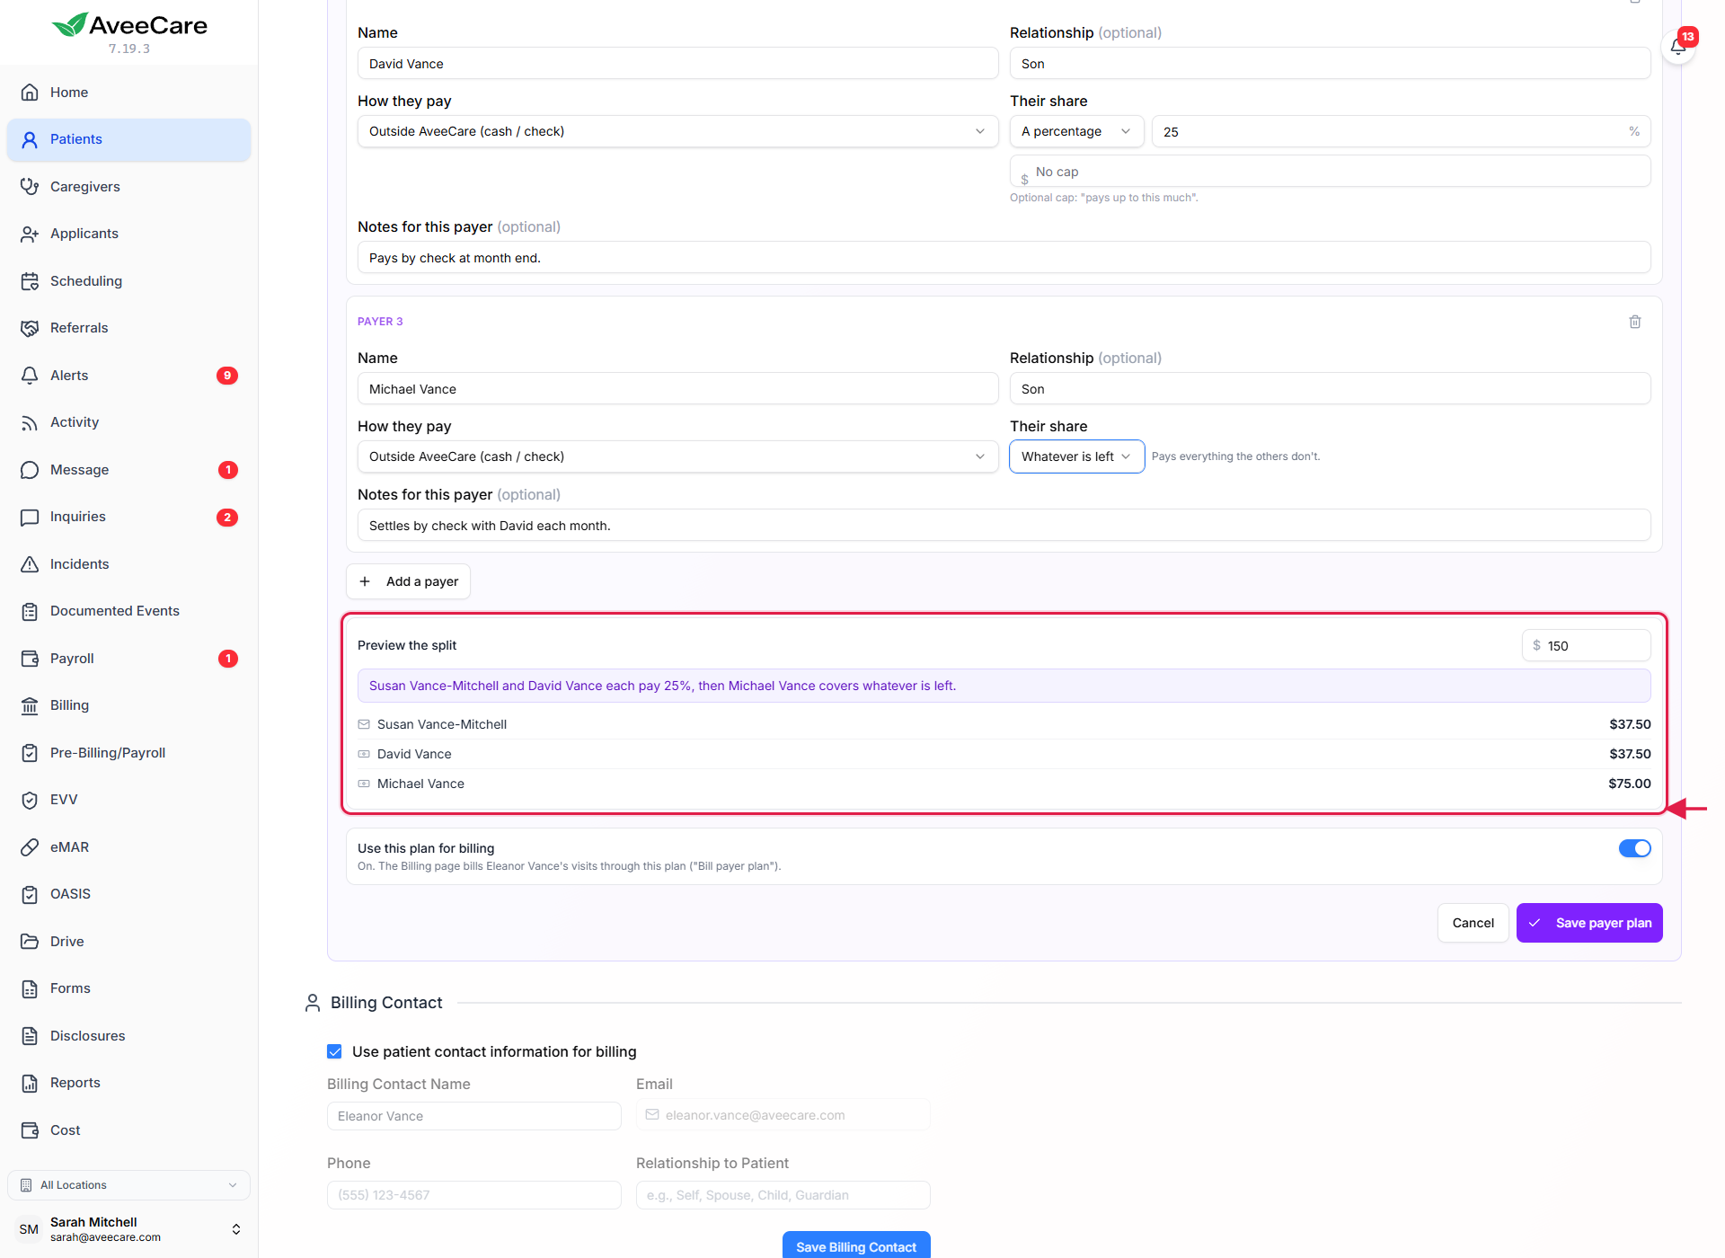The height and width of the screenshot is (1258, 1725).
Task: Click the Caregivers stethoscope icon
Action: point(30,187)
